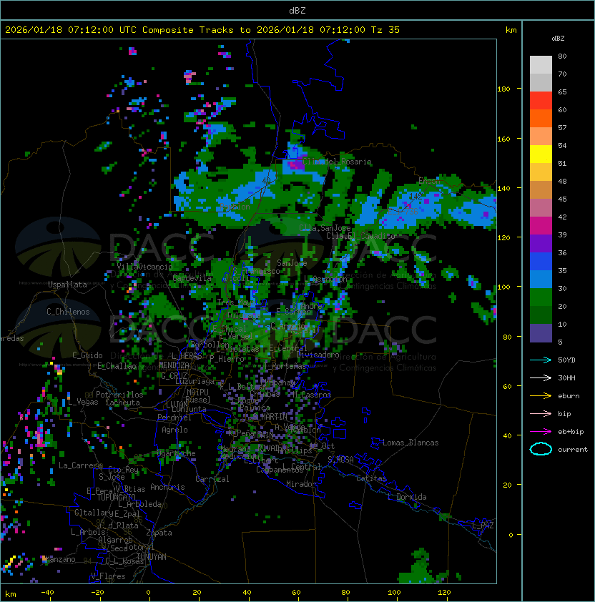Click the 'Catitas' map label
The width and height of the screenshot is (595, 602).
(x=371, y=478)
